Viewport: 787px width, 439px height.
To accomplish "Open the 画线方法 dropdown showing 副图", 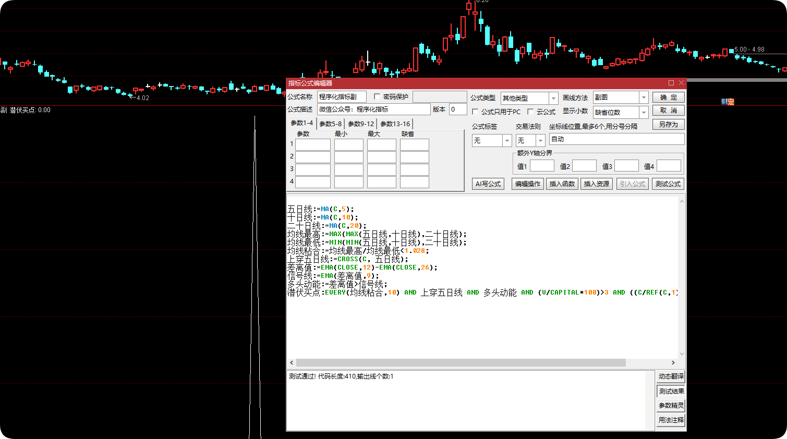I will pyautogui.click(x=644, y=97).
